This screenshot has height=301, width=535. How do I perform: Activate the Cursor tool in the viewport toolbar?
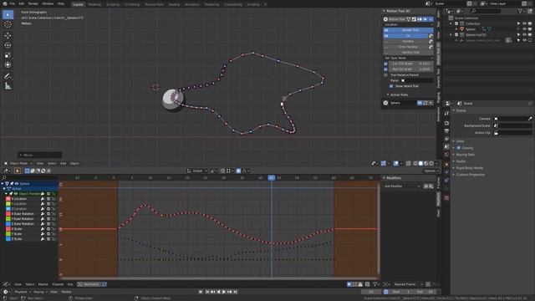8,24
